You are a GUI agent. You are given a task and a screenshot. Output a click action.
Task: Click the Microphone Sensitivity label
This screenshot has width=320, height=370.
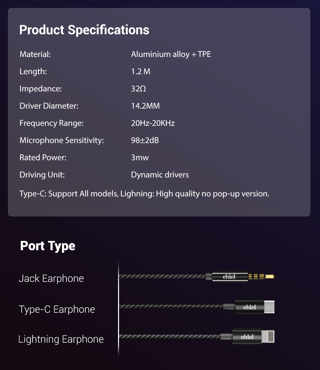tap(62, 140)
